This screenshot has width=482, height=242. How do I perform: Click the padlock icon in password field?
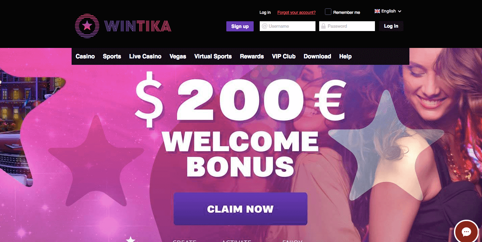323,26
